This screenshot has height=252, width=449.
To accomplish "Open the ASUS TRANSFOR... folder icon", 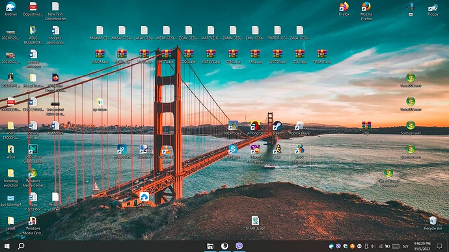I will pyautogui.click(x=33, y=35).
